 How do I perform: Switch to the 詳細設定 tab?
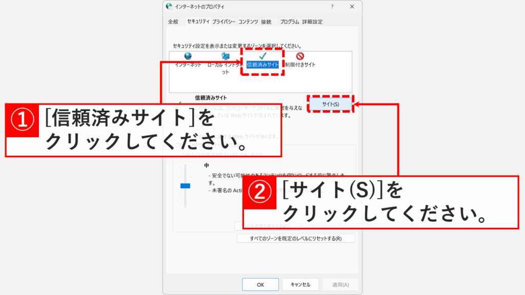click(x=312, y=22)
